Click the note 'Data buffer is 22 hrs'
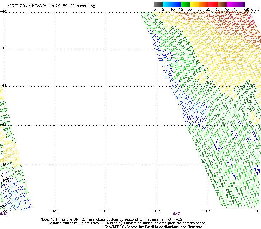Viewport: 261px width, 229px height. 72,223
